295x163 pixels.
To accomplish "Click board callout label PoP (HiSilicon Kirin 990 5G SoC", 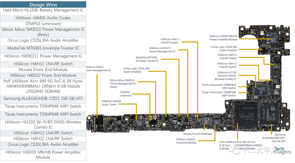I will (x=241, y=145).
